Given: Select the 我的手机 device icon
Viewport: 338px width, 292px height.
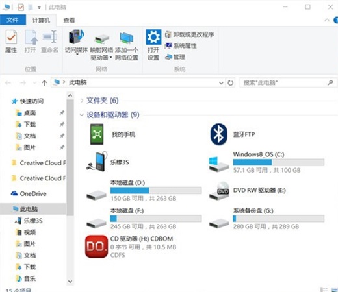Looking at the screenshot, I should pos(97,134).
